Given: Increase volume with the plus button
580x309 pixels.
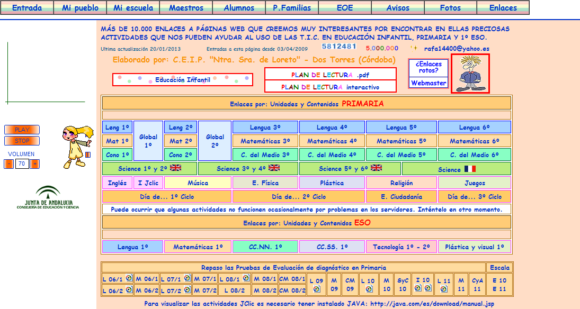Looking at the screenshot, I should click(35, 164).
